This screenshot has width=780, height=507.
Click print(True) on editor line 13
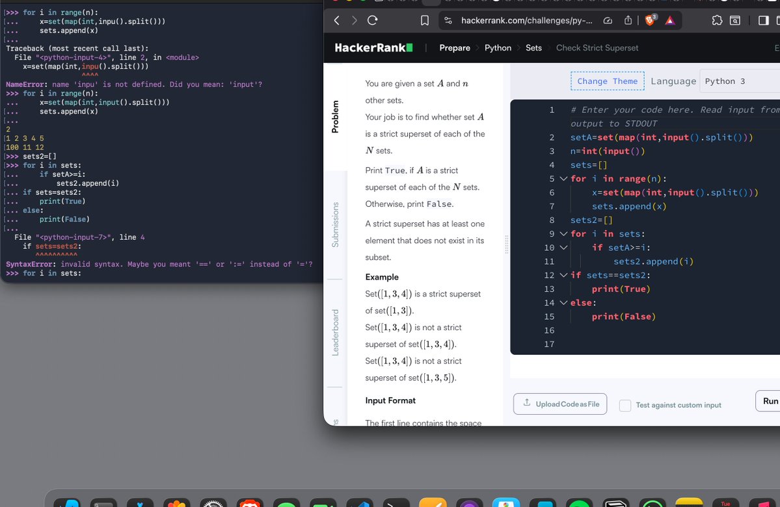point(621,289)
